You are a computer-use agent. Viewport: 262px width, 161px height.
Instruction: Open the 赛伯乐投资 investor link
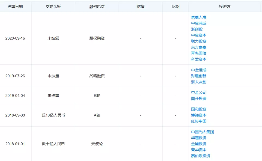point(201,156)
